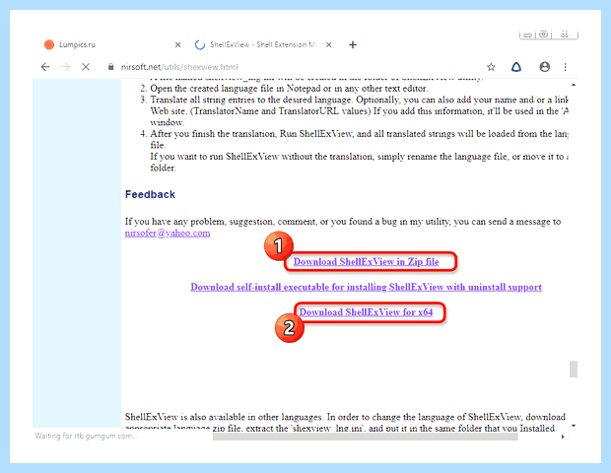Click the self-install executable download link
Screen dimensions: 611x473
[x=366, y=287]
